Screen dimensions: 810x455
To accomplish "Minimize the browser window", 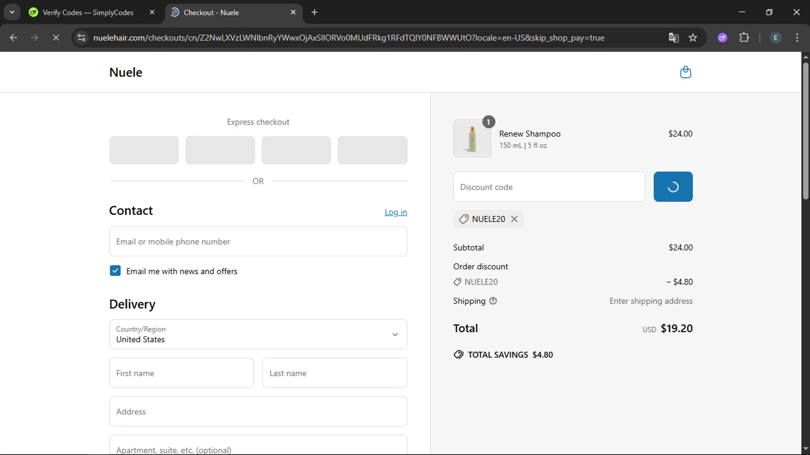I will [x=742, y=12].
